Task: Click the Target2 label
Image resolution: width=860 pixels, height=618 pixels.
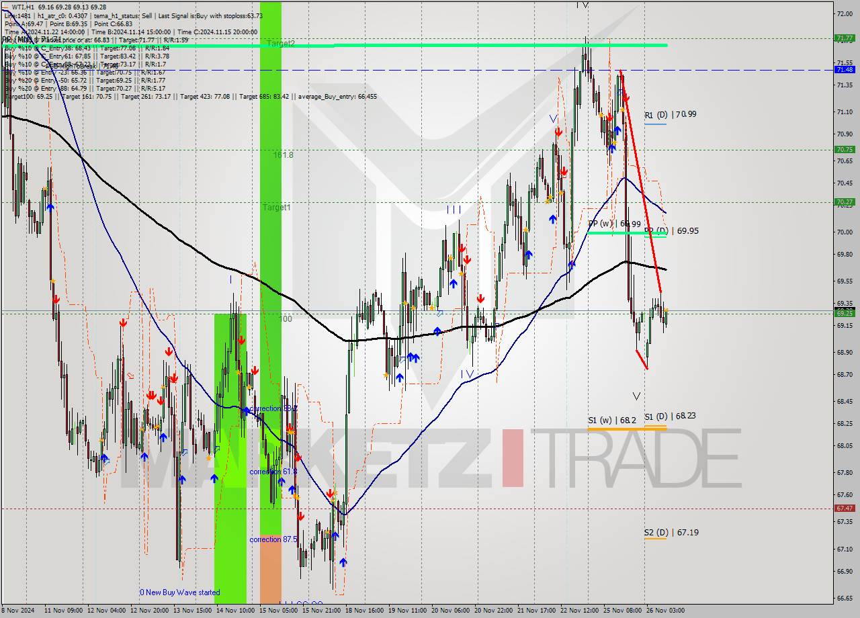Action: click(281, 44)
